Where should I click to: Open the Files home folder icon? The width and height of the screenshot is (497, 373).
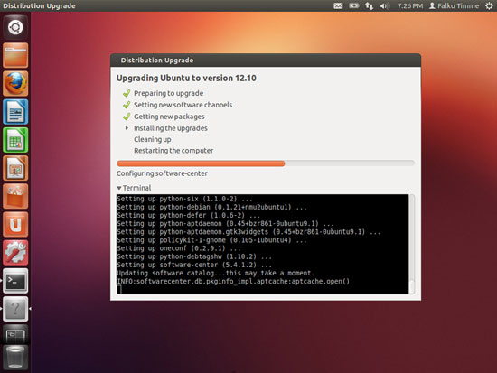coord(15,55)
